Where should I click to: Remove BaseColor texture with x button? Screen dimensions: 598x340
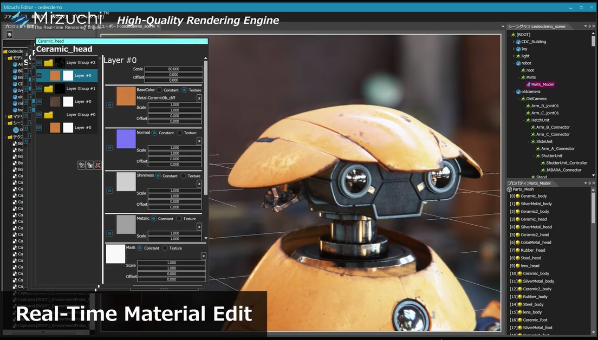click(x=199, y=99)
